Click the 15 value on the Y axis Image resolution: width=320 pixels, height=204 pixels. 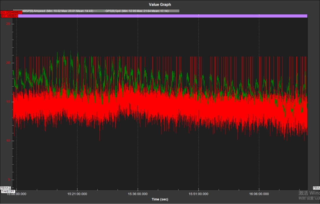[8, 102]
